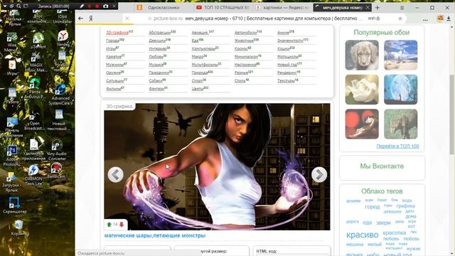Open the Корзина recycle bin icon
Image resolution: width=455 pixels, height=256 pixels.
[18, 228]
